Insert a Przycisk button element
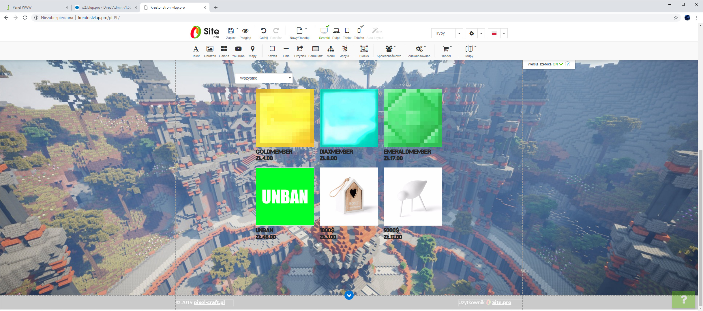 (300, 49)
